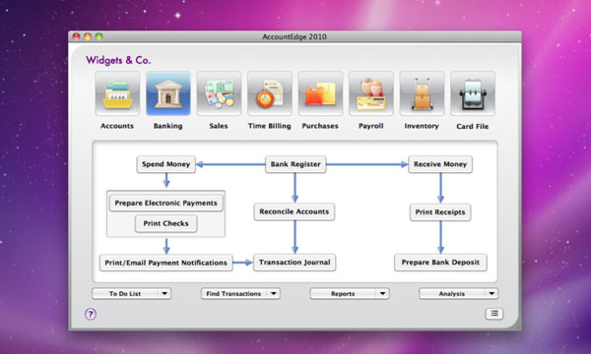The image size is (591, 354).
Task: Open the Bank Register
Action: (x=295, y=164)
